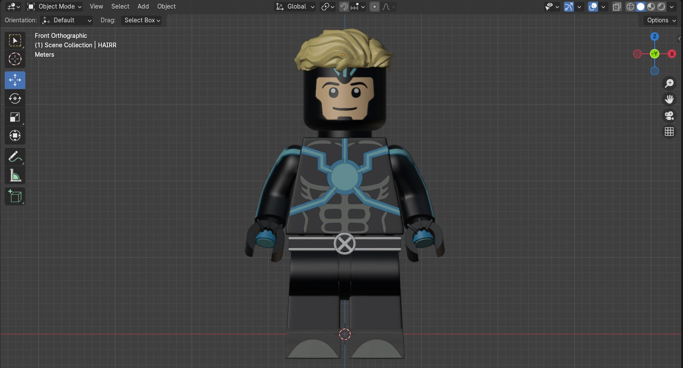Click the negative Z axis gizmo circle
This screenshot has width=683, height=368.
(x=655, y=71)
